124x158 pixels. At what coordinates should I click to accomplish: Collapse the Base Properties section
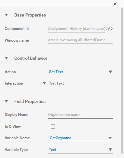(6, 15)
